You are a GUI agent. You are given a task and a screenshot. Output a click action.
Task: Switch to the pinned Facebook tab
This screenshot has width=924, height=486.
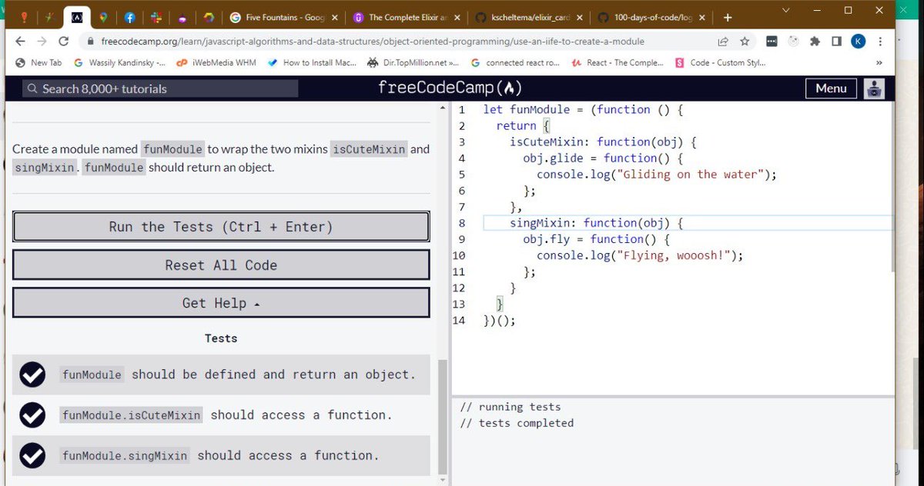pos(129,17)
